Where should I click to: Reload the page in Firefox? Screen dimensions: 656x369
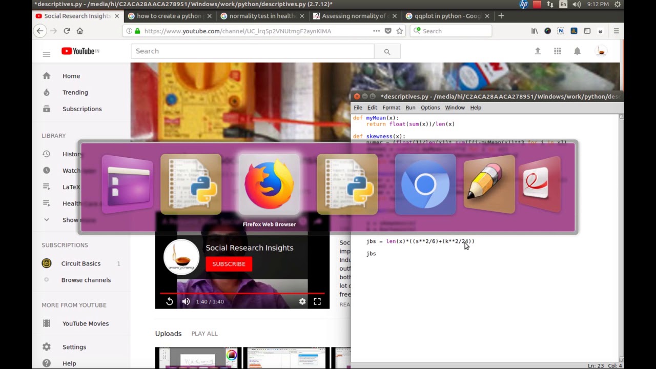point(67,31)
